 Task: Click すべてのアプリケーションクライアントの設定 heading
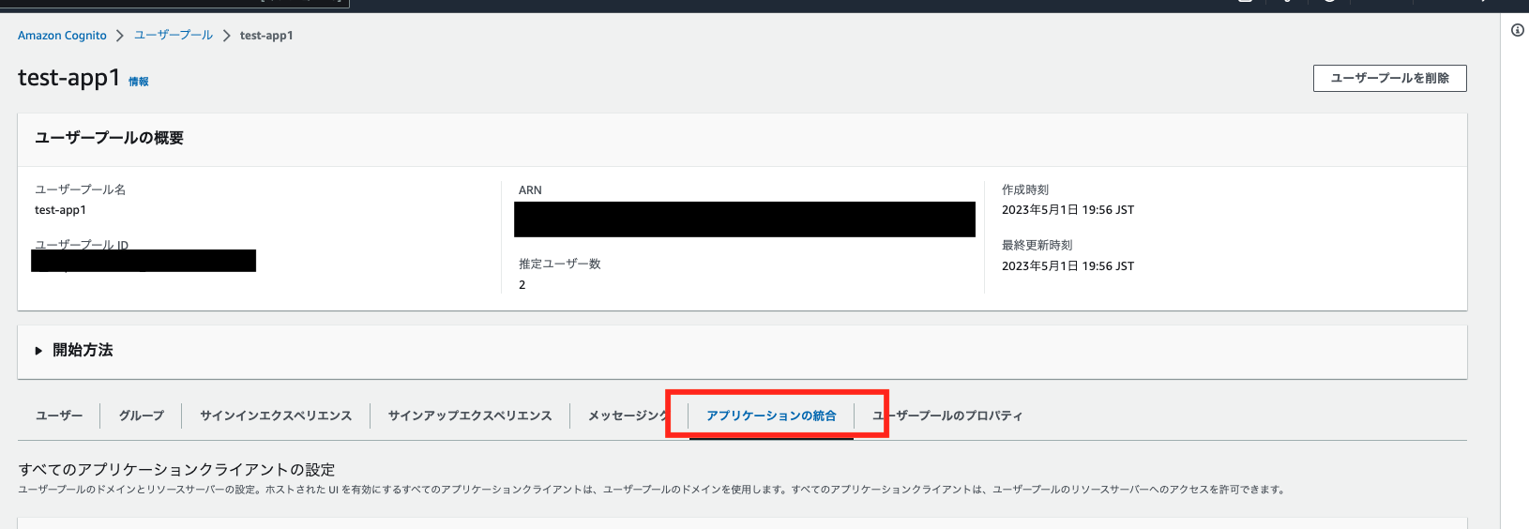[x=176, y=470]
